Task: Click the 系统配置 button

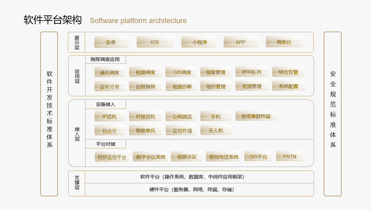Action: pyautogui.click(x=288, y=86)
